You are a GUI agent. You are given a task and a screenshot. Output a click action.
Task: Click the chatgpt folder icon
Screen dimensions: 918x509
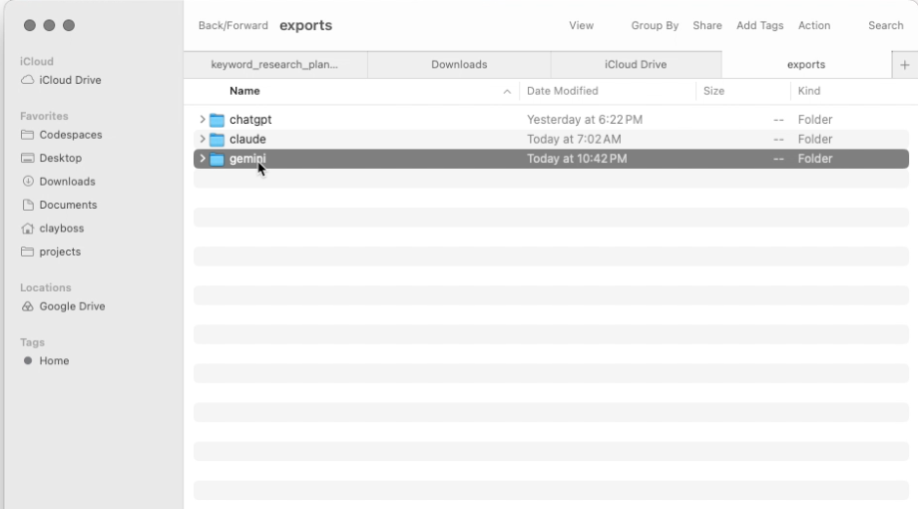[x=218, y=120]
